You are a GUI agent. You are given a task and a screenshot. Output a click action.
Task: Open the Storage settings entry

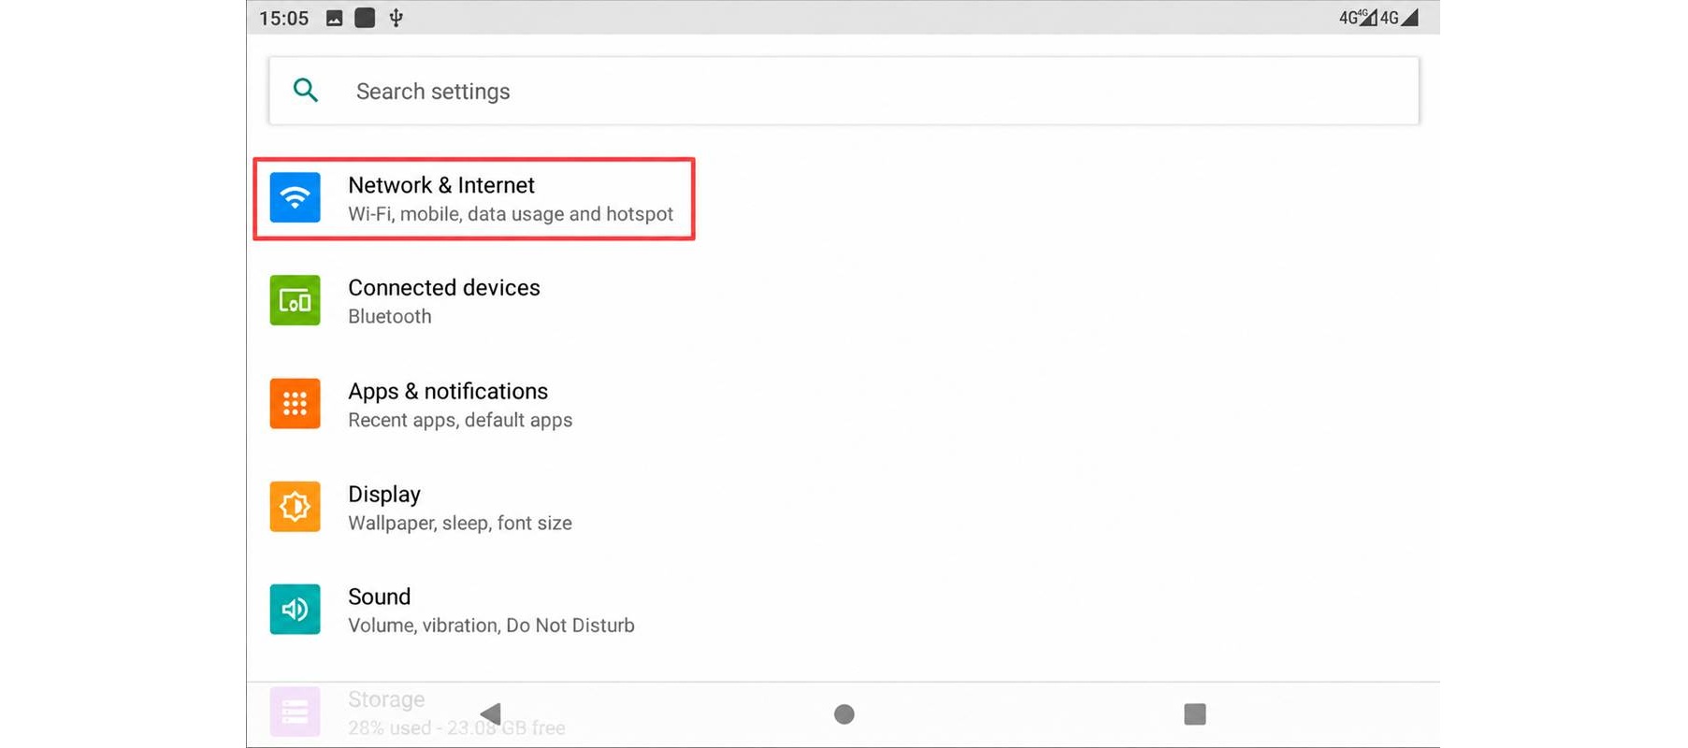[x=844, y=712]
